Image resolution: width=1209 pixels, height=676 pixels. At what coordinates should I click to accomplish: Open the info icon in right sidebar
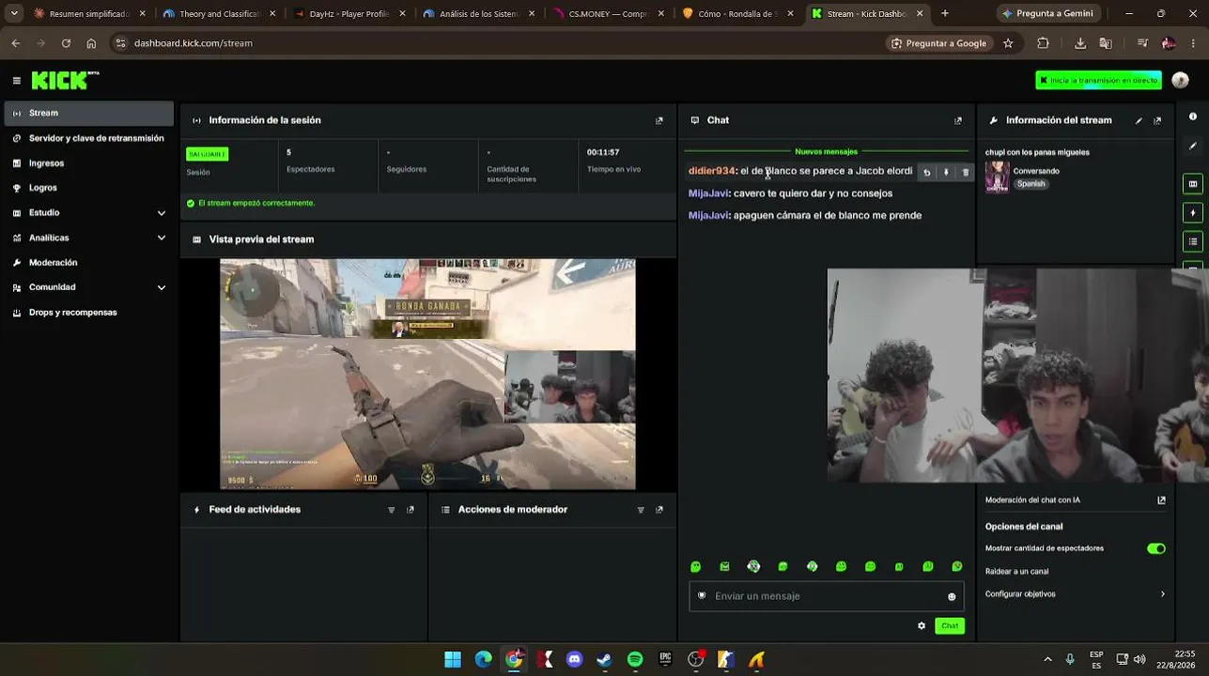coord(1193,116)
